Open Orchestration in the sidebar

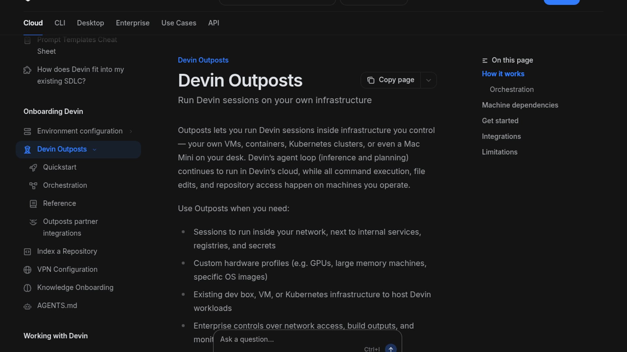[x=65, y=185]
